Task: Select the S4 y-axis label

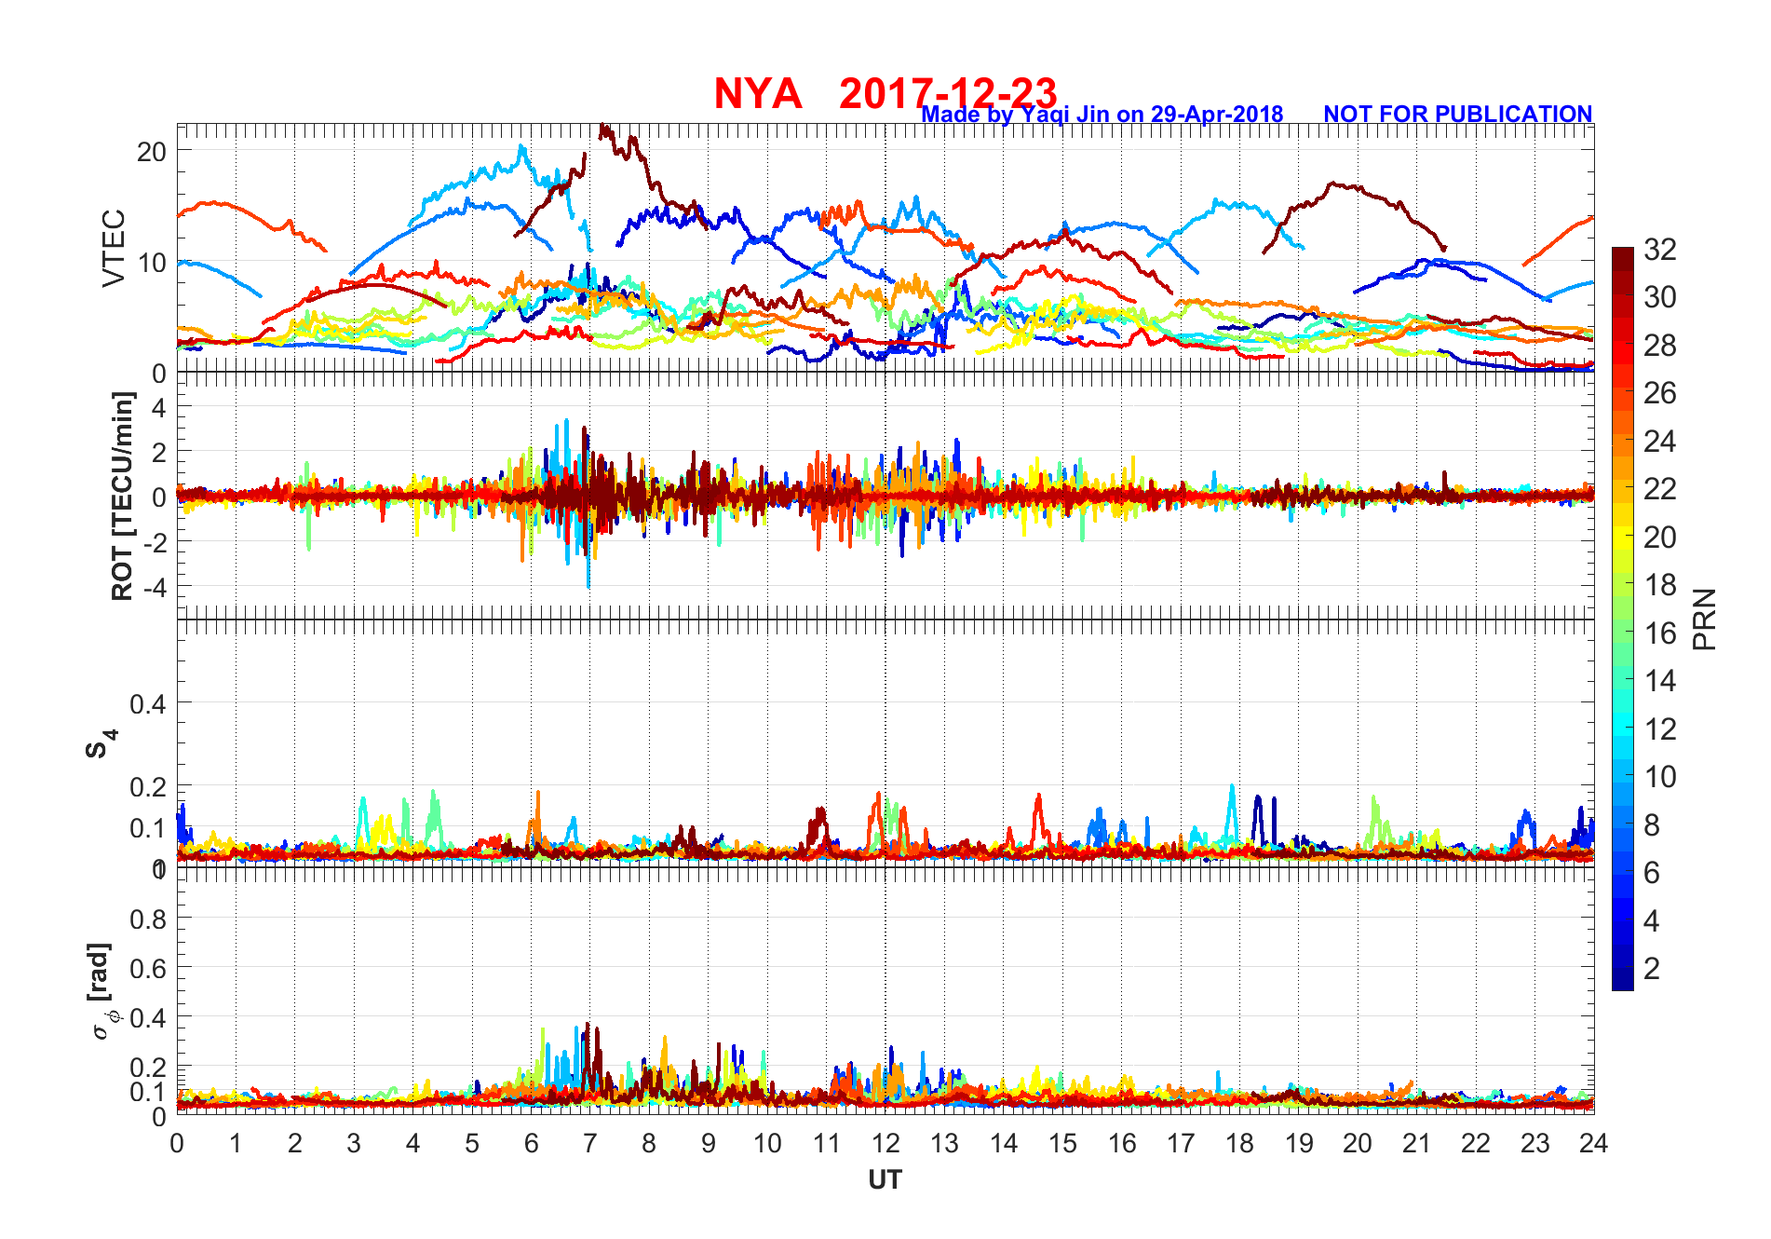Action: tap(101, 744)
